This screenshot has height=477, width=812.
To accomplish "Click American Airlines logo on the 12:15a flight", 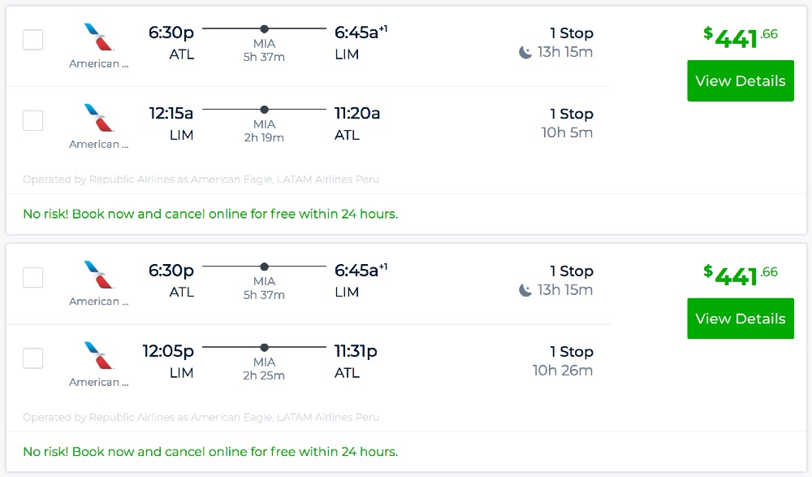I will tap(99, 118).
